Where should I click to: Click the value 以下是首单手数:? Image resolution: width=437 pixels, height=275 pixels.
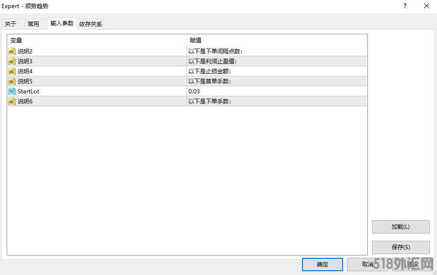pos(210,81)
